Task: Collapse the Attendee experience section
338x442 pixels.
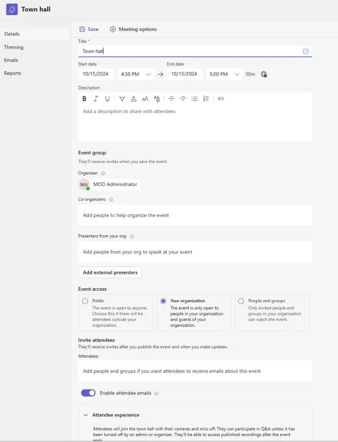Action: pyautogui.click(x=86, y=415)
